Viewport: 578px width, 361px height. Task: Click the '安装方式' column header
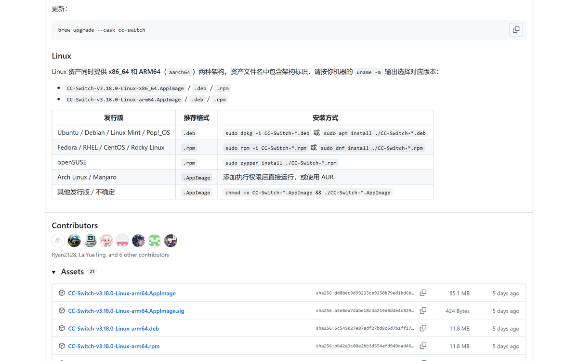(x=326, y=118)
